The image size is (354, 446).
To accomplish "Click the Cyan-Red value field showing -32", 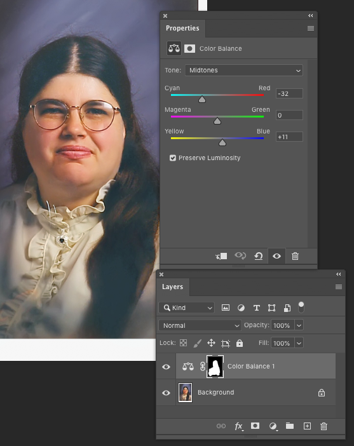I will click(x=289, y=93).
